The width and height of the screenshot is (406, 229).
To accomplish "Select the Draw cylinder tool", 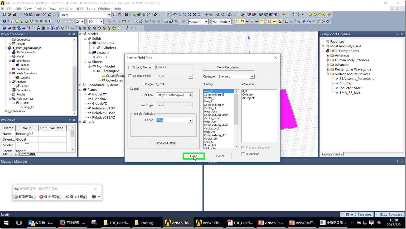I will tap(17, 21).
